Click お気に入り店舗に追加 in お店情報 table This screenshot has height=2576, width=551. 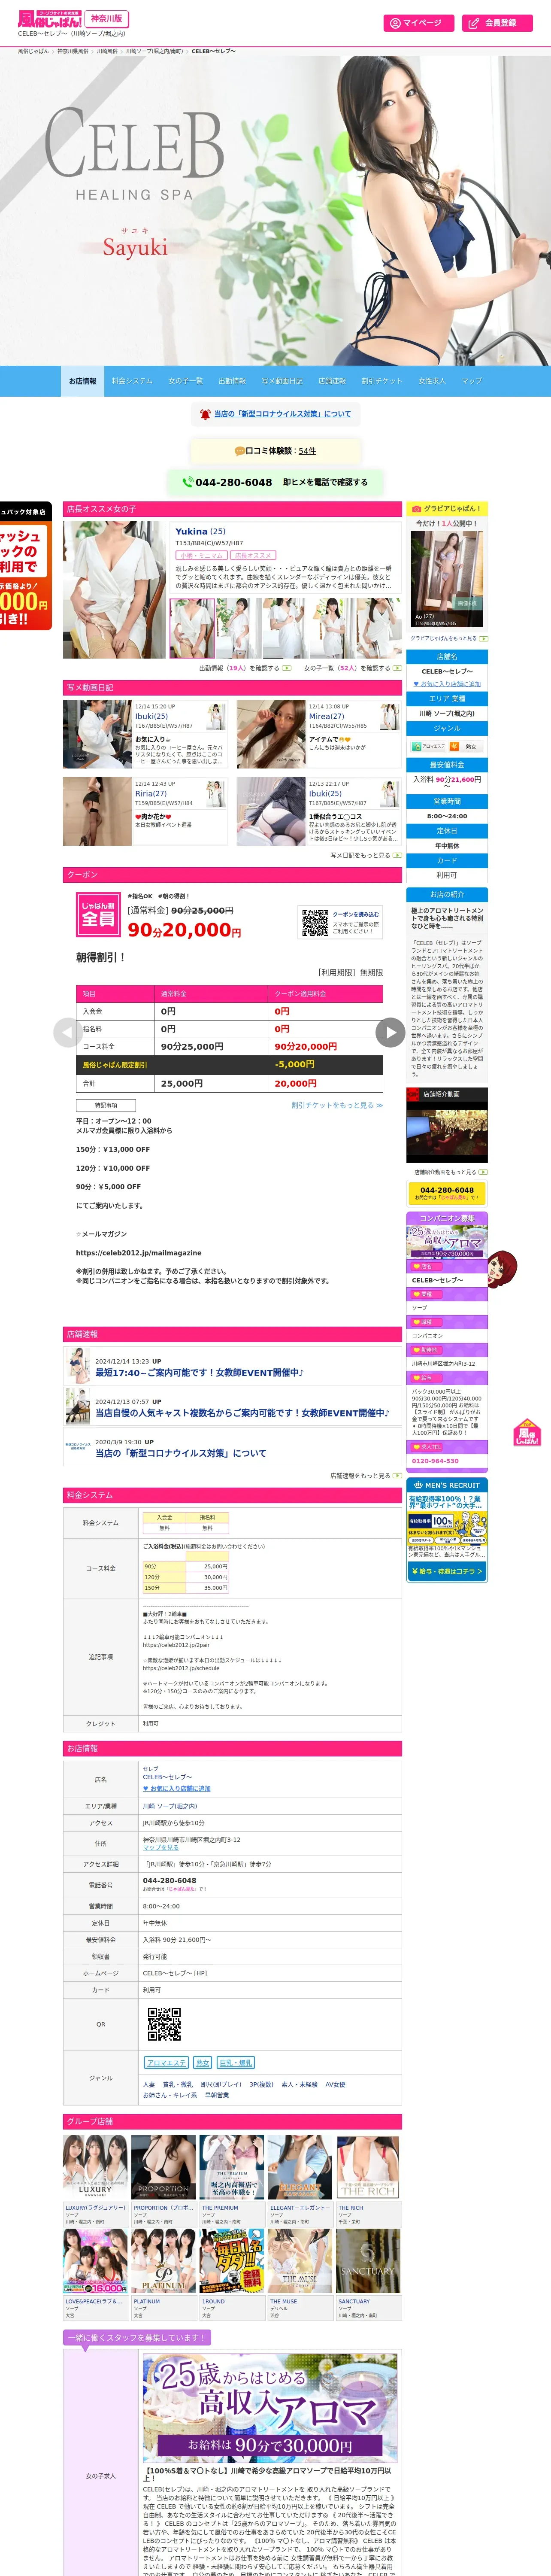tap(177, 1788)
